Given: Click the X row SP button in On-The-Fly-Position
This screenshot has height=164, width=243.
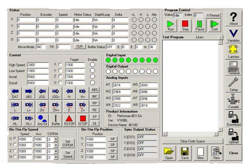Looking at the screenshot, I should pyautogui.click(x=113, y=139).
